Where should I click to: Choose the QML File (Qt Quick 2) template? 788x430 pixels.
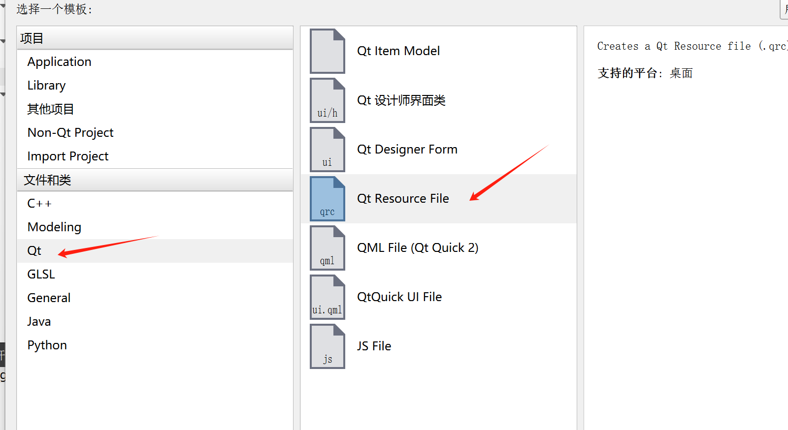(x=438, y=248)
